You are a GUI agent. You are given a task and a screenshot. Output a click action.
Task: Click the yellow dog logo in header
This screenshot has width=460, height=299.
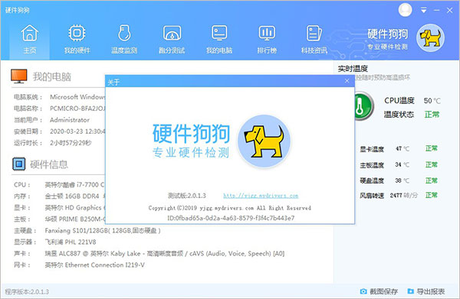[430, 37]
